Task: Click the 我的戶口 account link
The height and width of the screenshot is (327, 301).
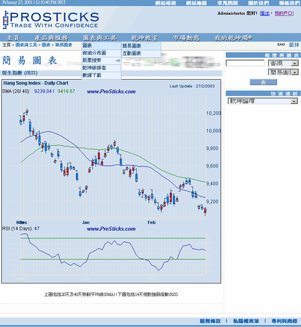Action: pos(283,13)
